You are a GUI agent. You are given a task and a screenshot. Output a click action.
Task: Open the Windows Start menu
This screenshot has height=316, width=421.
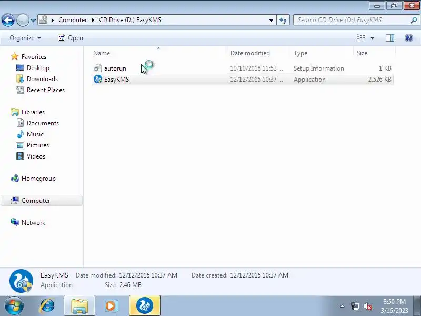click(14, 306)
